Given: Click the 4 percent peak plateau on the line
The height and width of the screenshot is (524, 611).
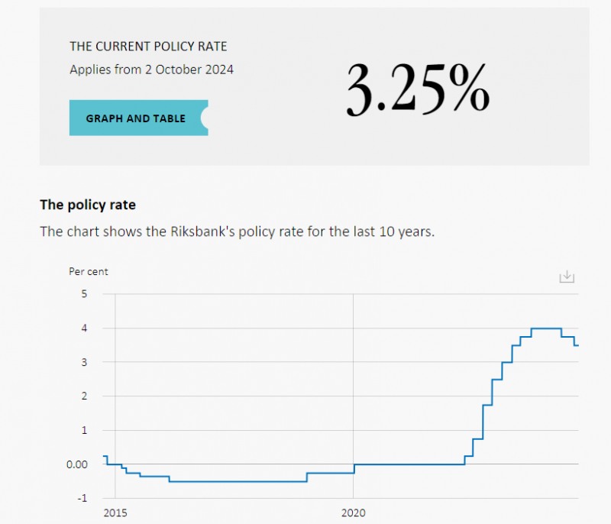Looking at the screenshot, I should pyautogui.click(x=546, y=328).
